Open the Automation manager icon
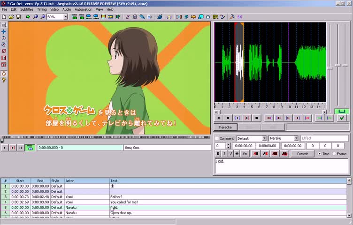 [160, 17]
